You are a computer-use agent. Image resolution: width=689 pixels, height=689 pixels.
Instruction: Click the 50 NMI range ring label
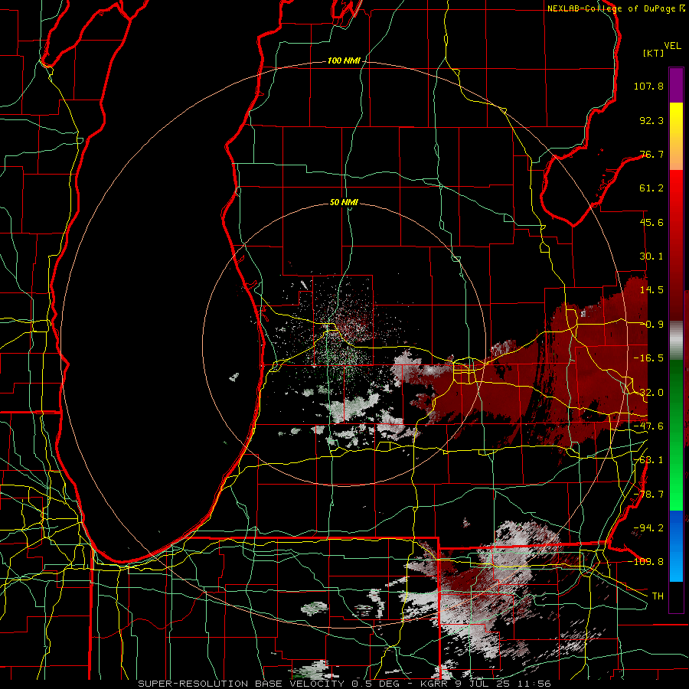point(344,202)
